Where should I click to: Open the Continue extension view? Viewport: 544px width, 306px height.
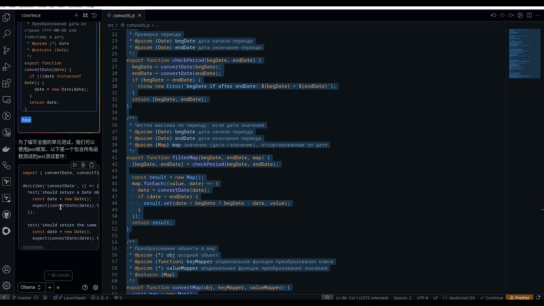pos(6,231)
